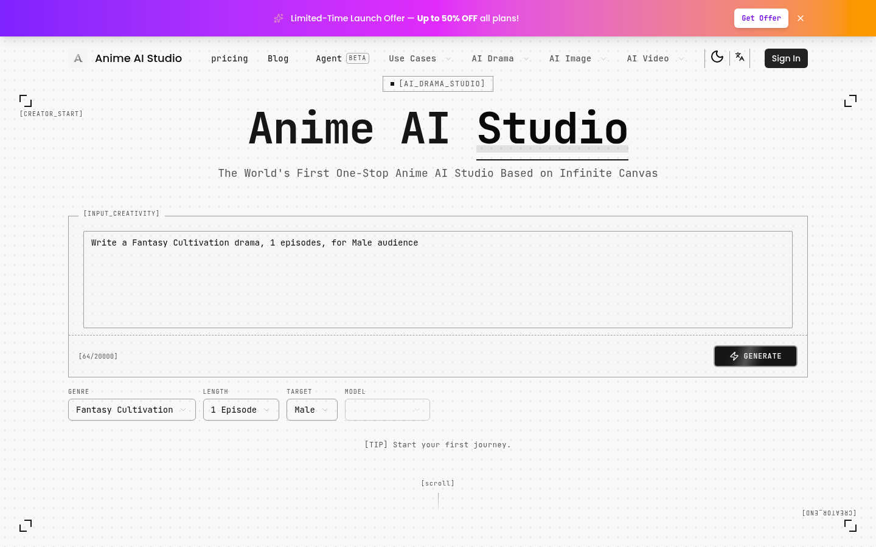Click the Anime AI Studio main heading
Screen dimensions: 876x547
pyautogui.click(x=438, y=128)
